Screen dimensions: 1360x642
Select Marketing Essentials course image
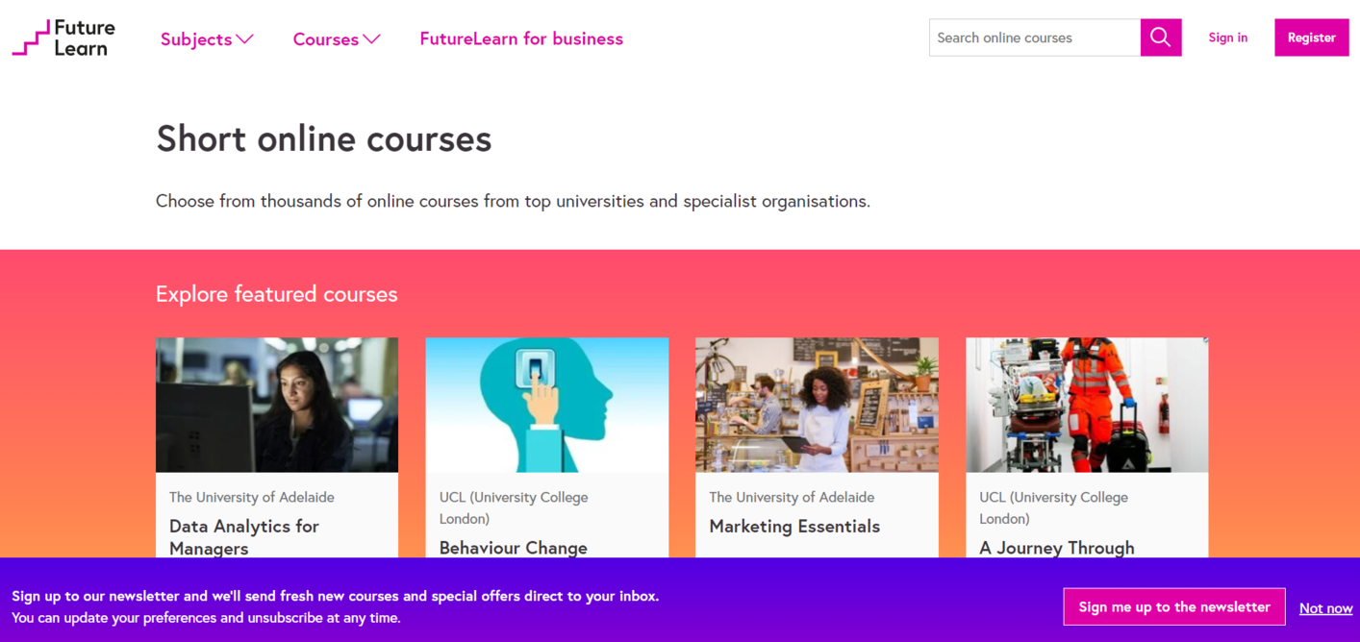click(x=817, y=405)
